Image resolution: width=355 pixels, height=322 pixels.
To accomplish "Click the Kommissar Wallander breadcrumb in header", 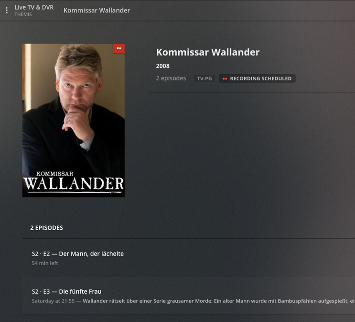I will tap(97, 11).
